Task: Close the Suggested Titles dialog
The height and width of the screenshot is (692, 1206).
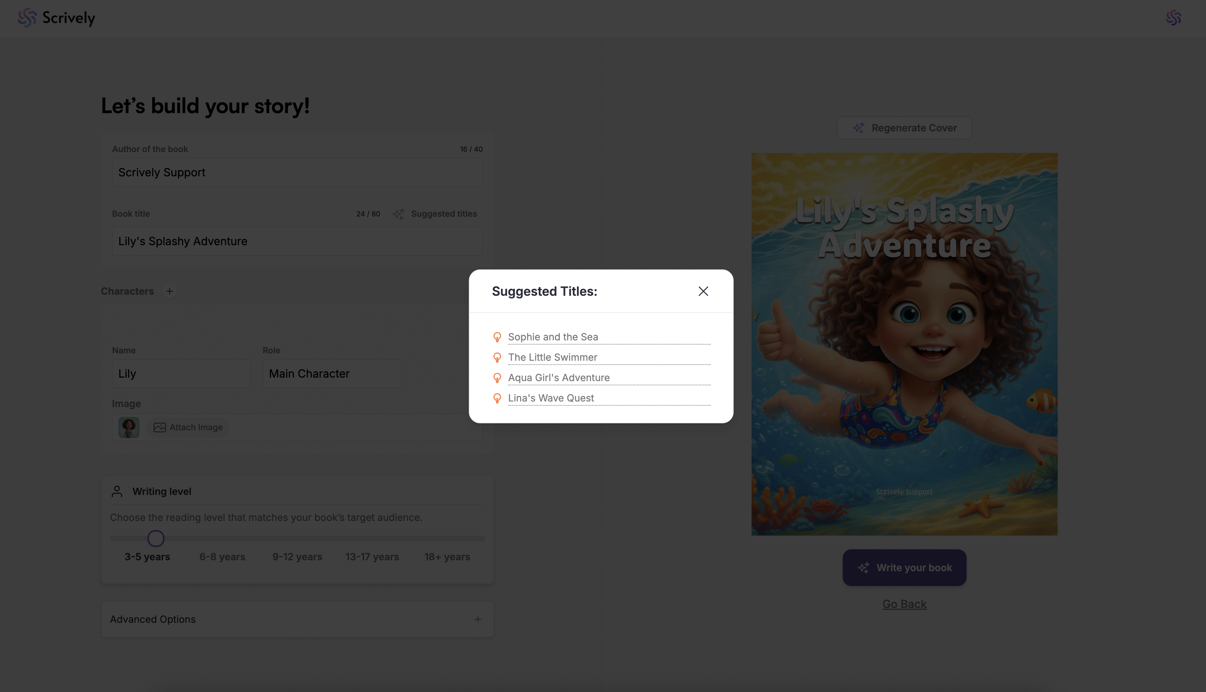Action: point(703,291)
